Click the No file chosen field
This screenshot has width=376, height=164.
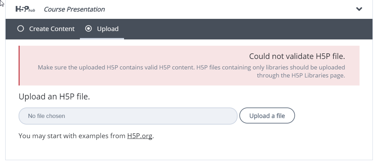[128, 116]
